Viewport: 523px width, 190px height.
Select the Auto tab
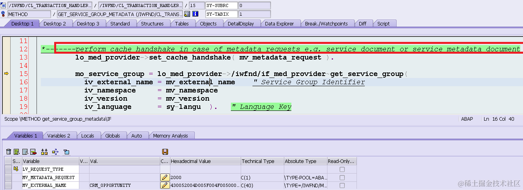pyautogui.click(x=137, y=136)
